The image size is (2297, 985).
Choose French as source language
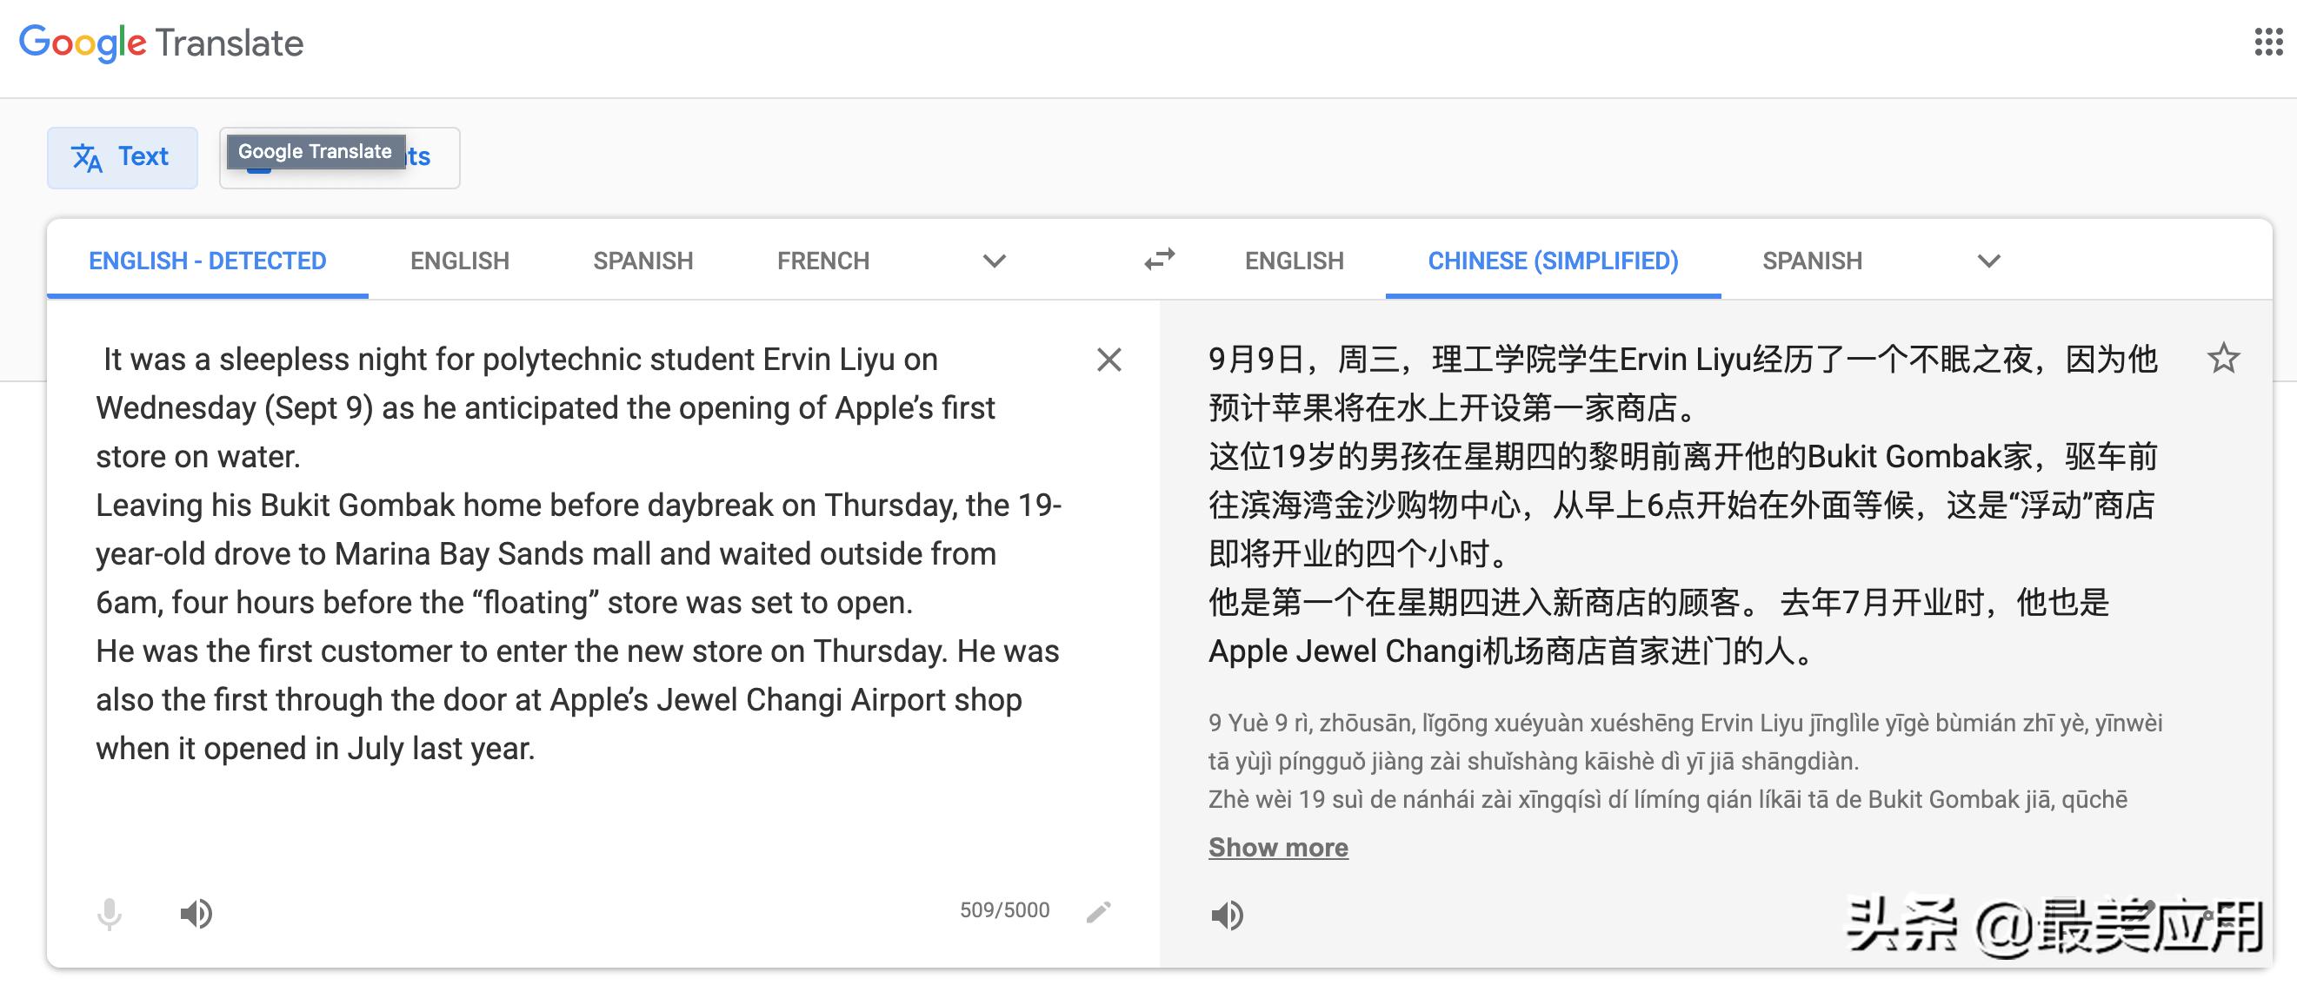823,261
